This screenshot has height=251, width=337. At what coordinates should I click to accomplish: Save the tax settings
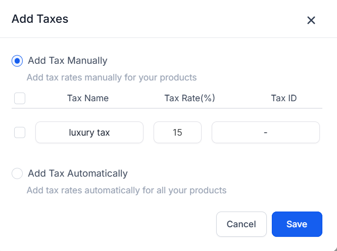(297, 224)
